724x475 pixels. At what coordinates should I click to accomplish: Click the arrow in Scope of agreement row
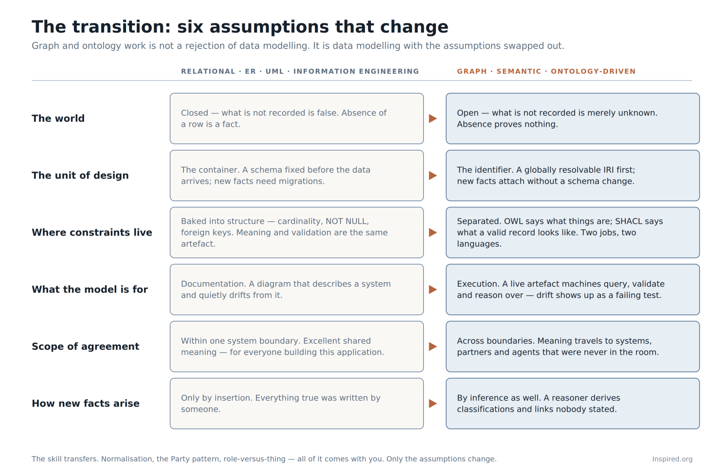(433, 347)
